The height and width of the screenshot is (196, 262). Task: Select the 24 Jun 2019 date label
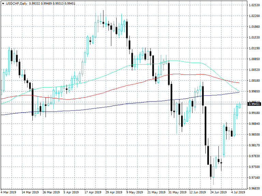click(219, 192)
